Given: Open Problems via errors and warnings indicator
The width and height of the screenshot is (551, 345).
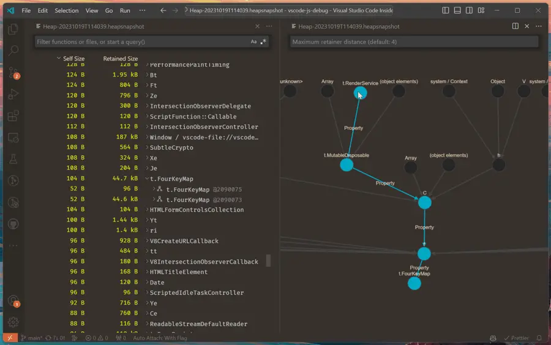Looking at the screenshot, I should click(97, 338).
